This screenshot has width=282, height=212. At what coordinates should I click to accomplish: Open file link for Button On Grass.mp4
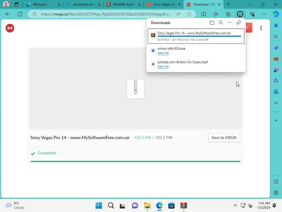pos(163,67)
